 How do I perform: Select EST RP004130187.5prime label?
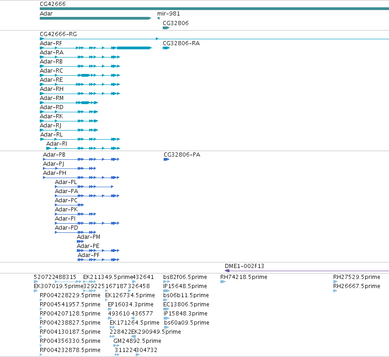pos(70,332)
